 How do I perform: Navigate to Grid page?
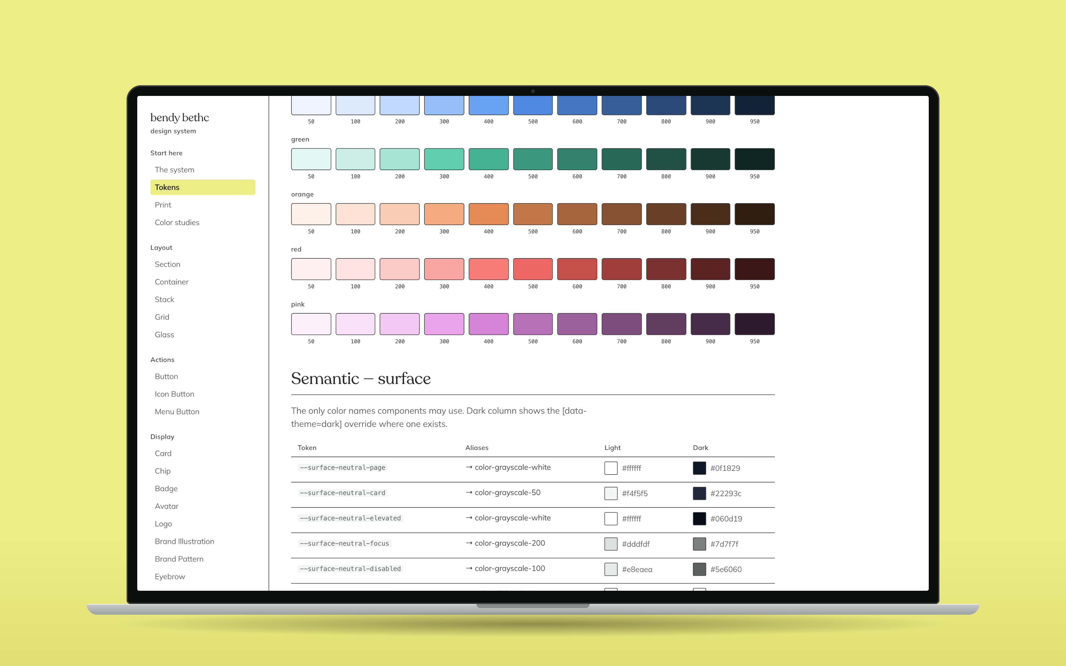coord(162,317)
